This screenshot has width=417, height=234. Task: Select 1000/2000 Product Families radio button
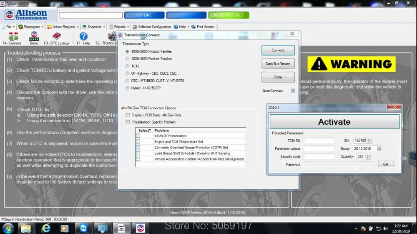[x=127, y=52]
